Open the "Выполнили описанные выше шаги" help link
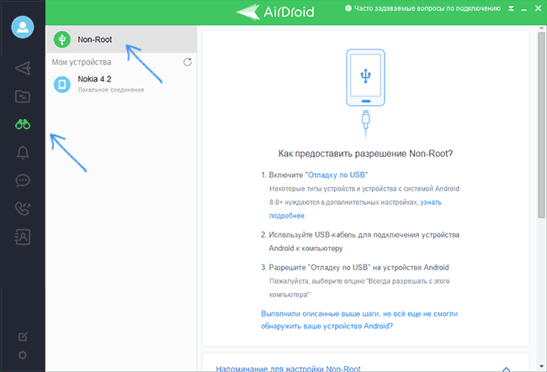The image size is (547, 372). pyautogui.click(x=359, y=320)
